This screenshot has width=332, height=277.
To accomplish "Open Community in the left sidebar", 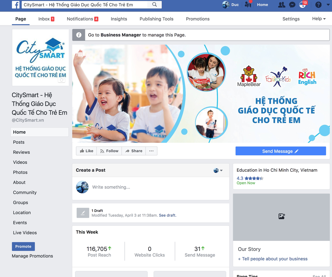I will coord(25,193).
